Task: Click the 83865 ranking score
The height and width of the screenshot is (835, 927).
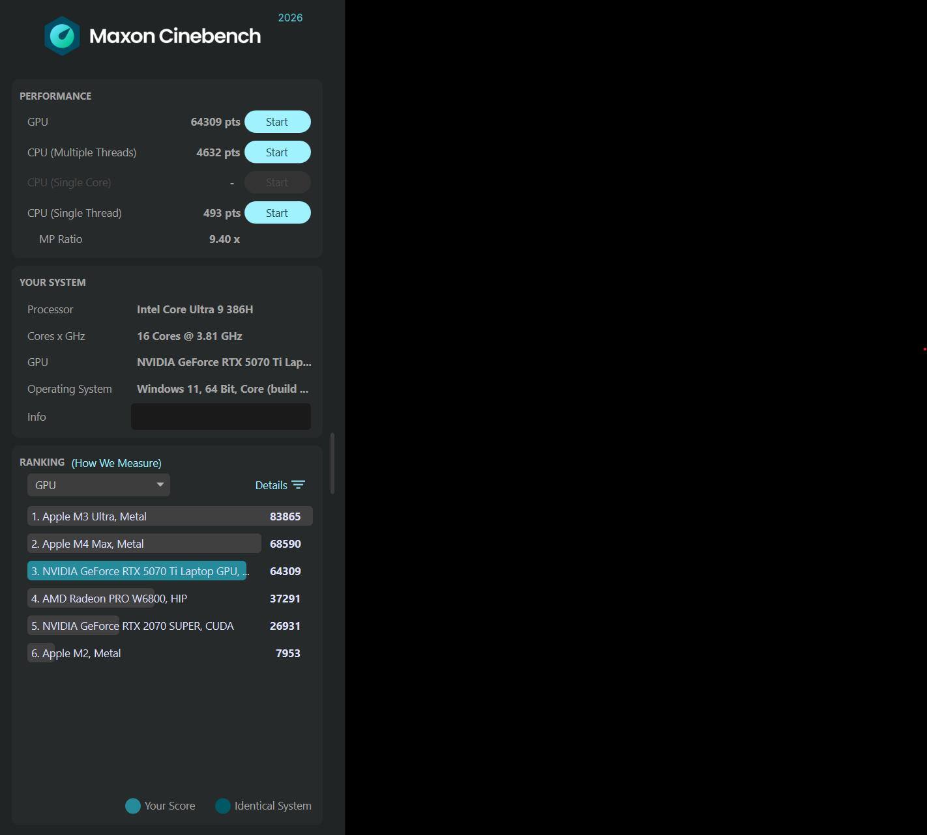Action: pyautogui.click(x=286, y=517)
